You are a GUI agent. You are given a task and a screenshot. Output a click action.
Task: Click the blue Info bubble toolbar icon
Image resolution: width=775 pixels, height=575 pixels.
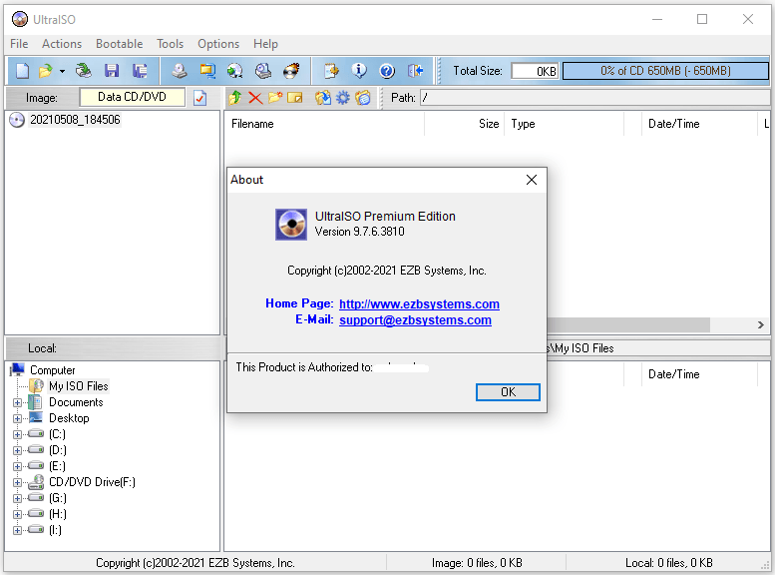pos(359,71)
